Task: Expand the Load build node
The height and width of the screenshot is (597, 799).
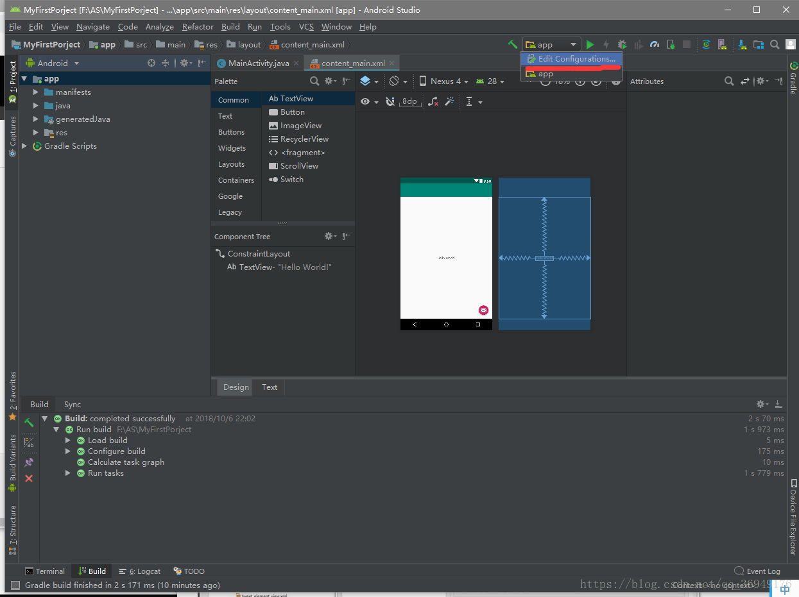Action: tap(68, 441)
